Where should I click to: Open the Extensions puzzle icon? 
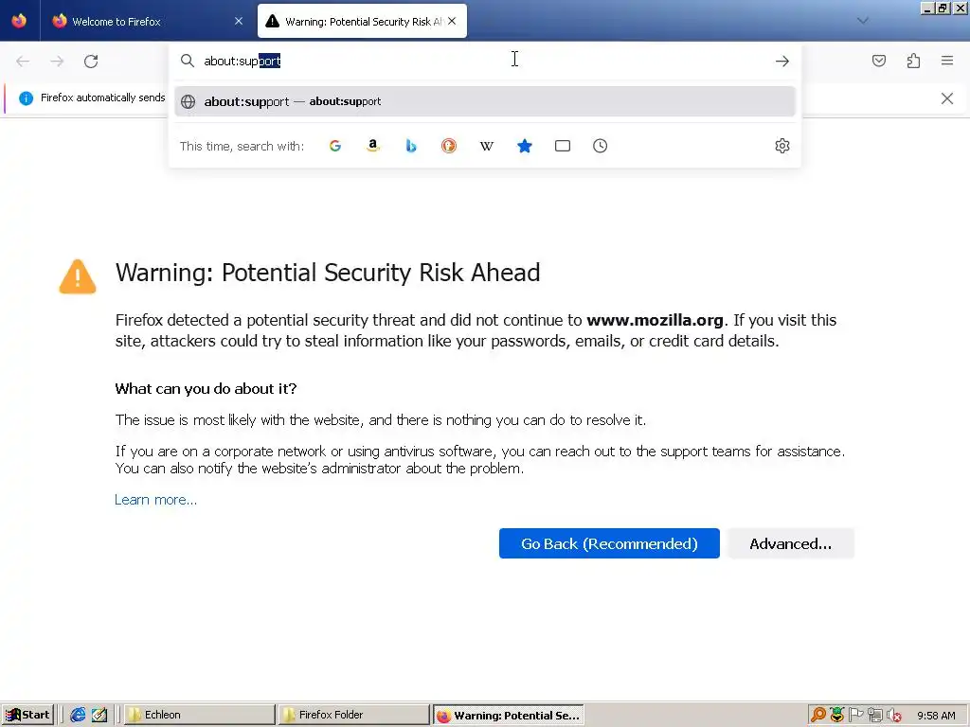tap(913, 61)
